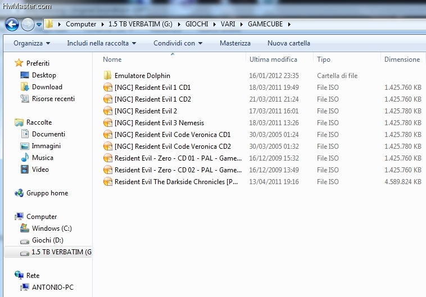Viewport: 426px width, 297px height.
Task: Sort by the Dimensione column header
Action: [402, 60]
